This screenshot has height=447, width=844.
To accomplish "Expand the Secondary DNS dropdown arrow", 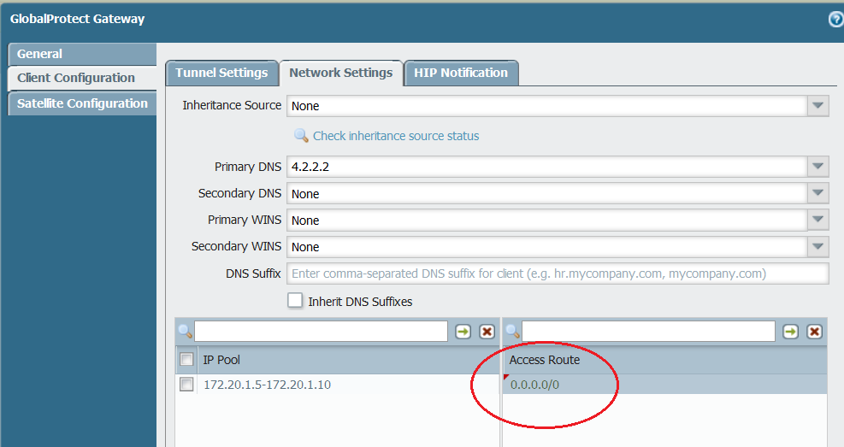I will [x=817, y=192].
